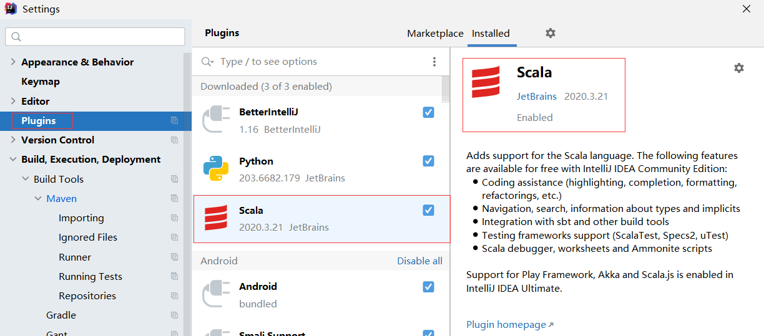Expand the Version Control section

tap(13, 140)
